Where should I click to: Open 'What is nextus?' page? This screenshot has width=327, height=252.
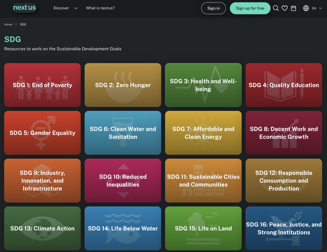click(100, 8)
